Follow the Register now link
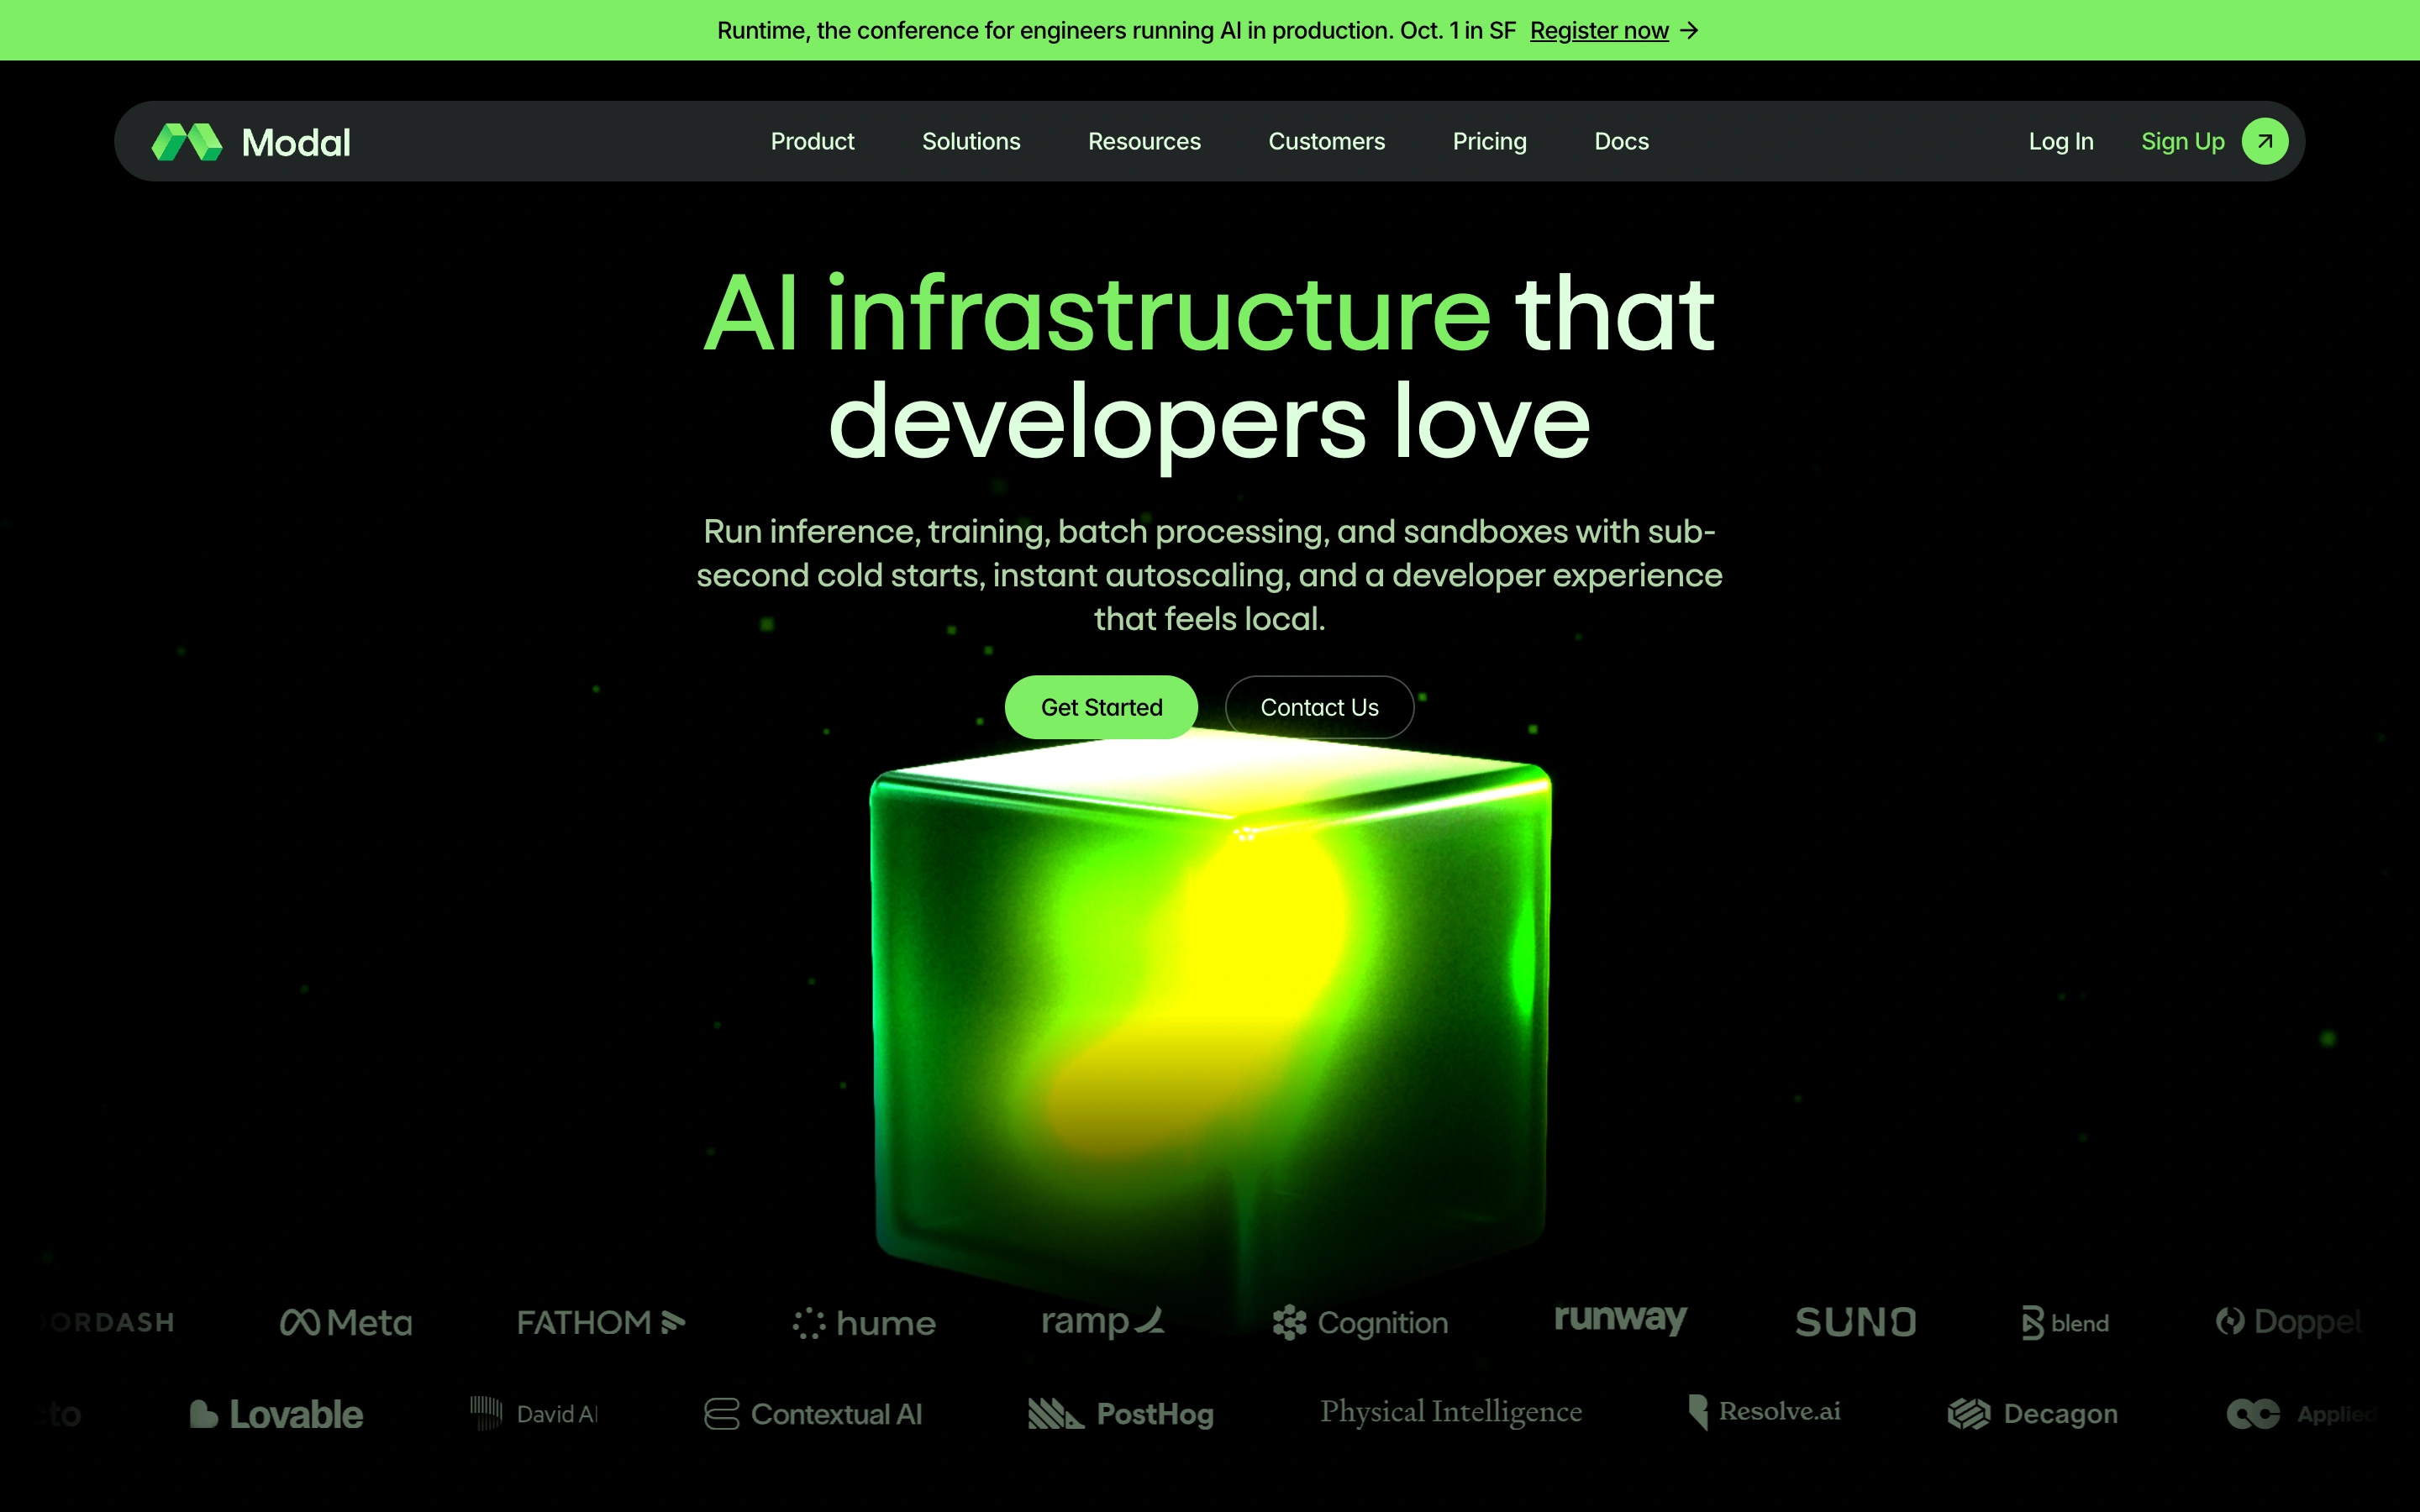2420x1512 pixels. 1599,31
